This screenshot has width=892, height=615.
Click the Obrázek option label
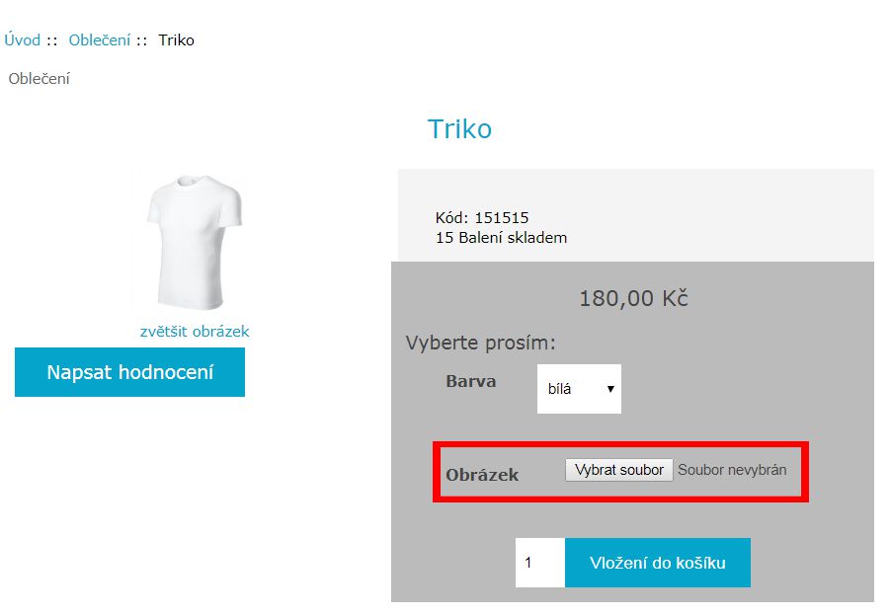pos(482,475)
